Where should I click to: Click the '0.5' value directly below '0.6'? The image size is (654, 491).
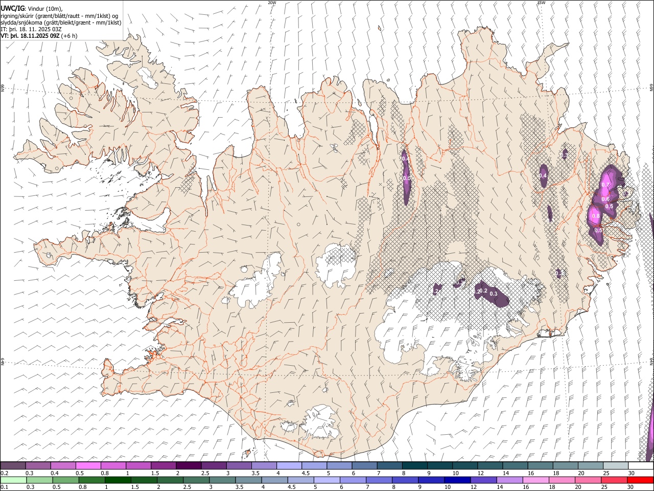coord(609,206)
